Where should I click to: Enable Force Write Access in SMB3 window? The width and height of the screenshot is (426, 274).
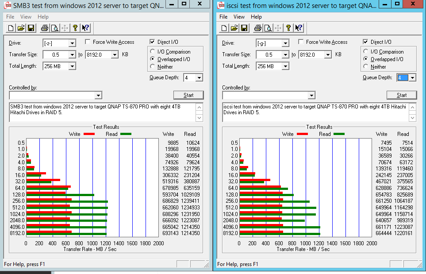(88, 42)
